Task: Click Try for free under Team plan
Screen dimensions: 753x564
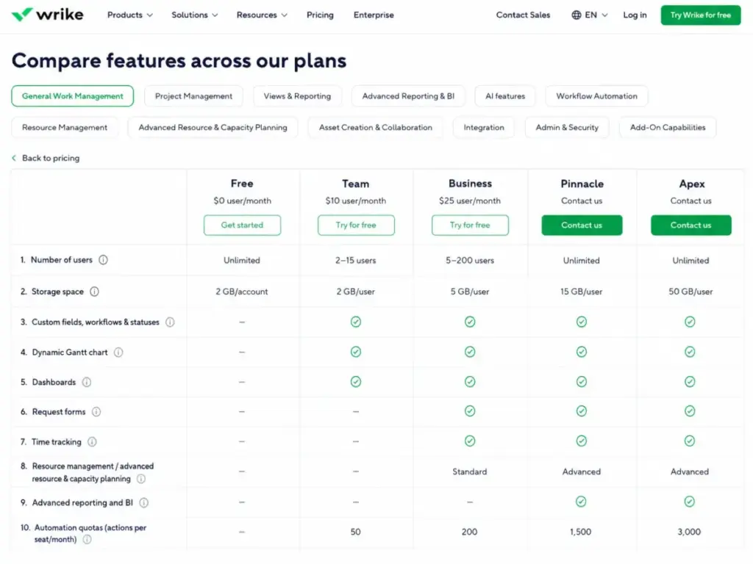Action: [x=356, y=225]
